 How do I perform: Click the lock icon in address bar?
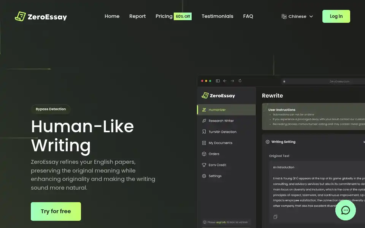pyautogui.click(x=284, y=81)
